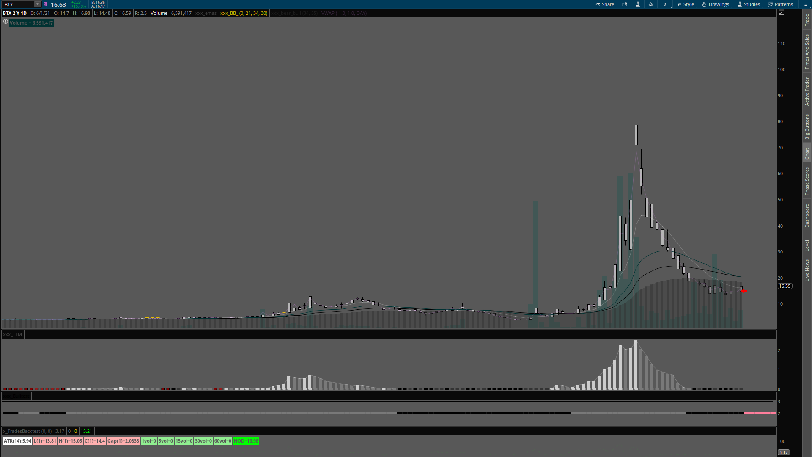Click the purple color-link group swatch beside BTX
The height and width of the screenshot is (457, 812).
click(x=44, y=3)
